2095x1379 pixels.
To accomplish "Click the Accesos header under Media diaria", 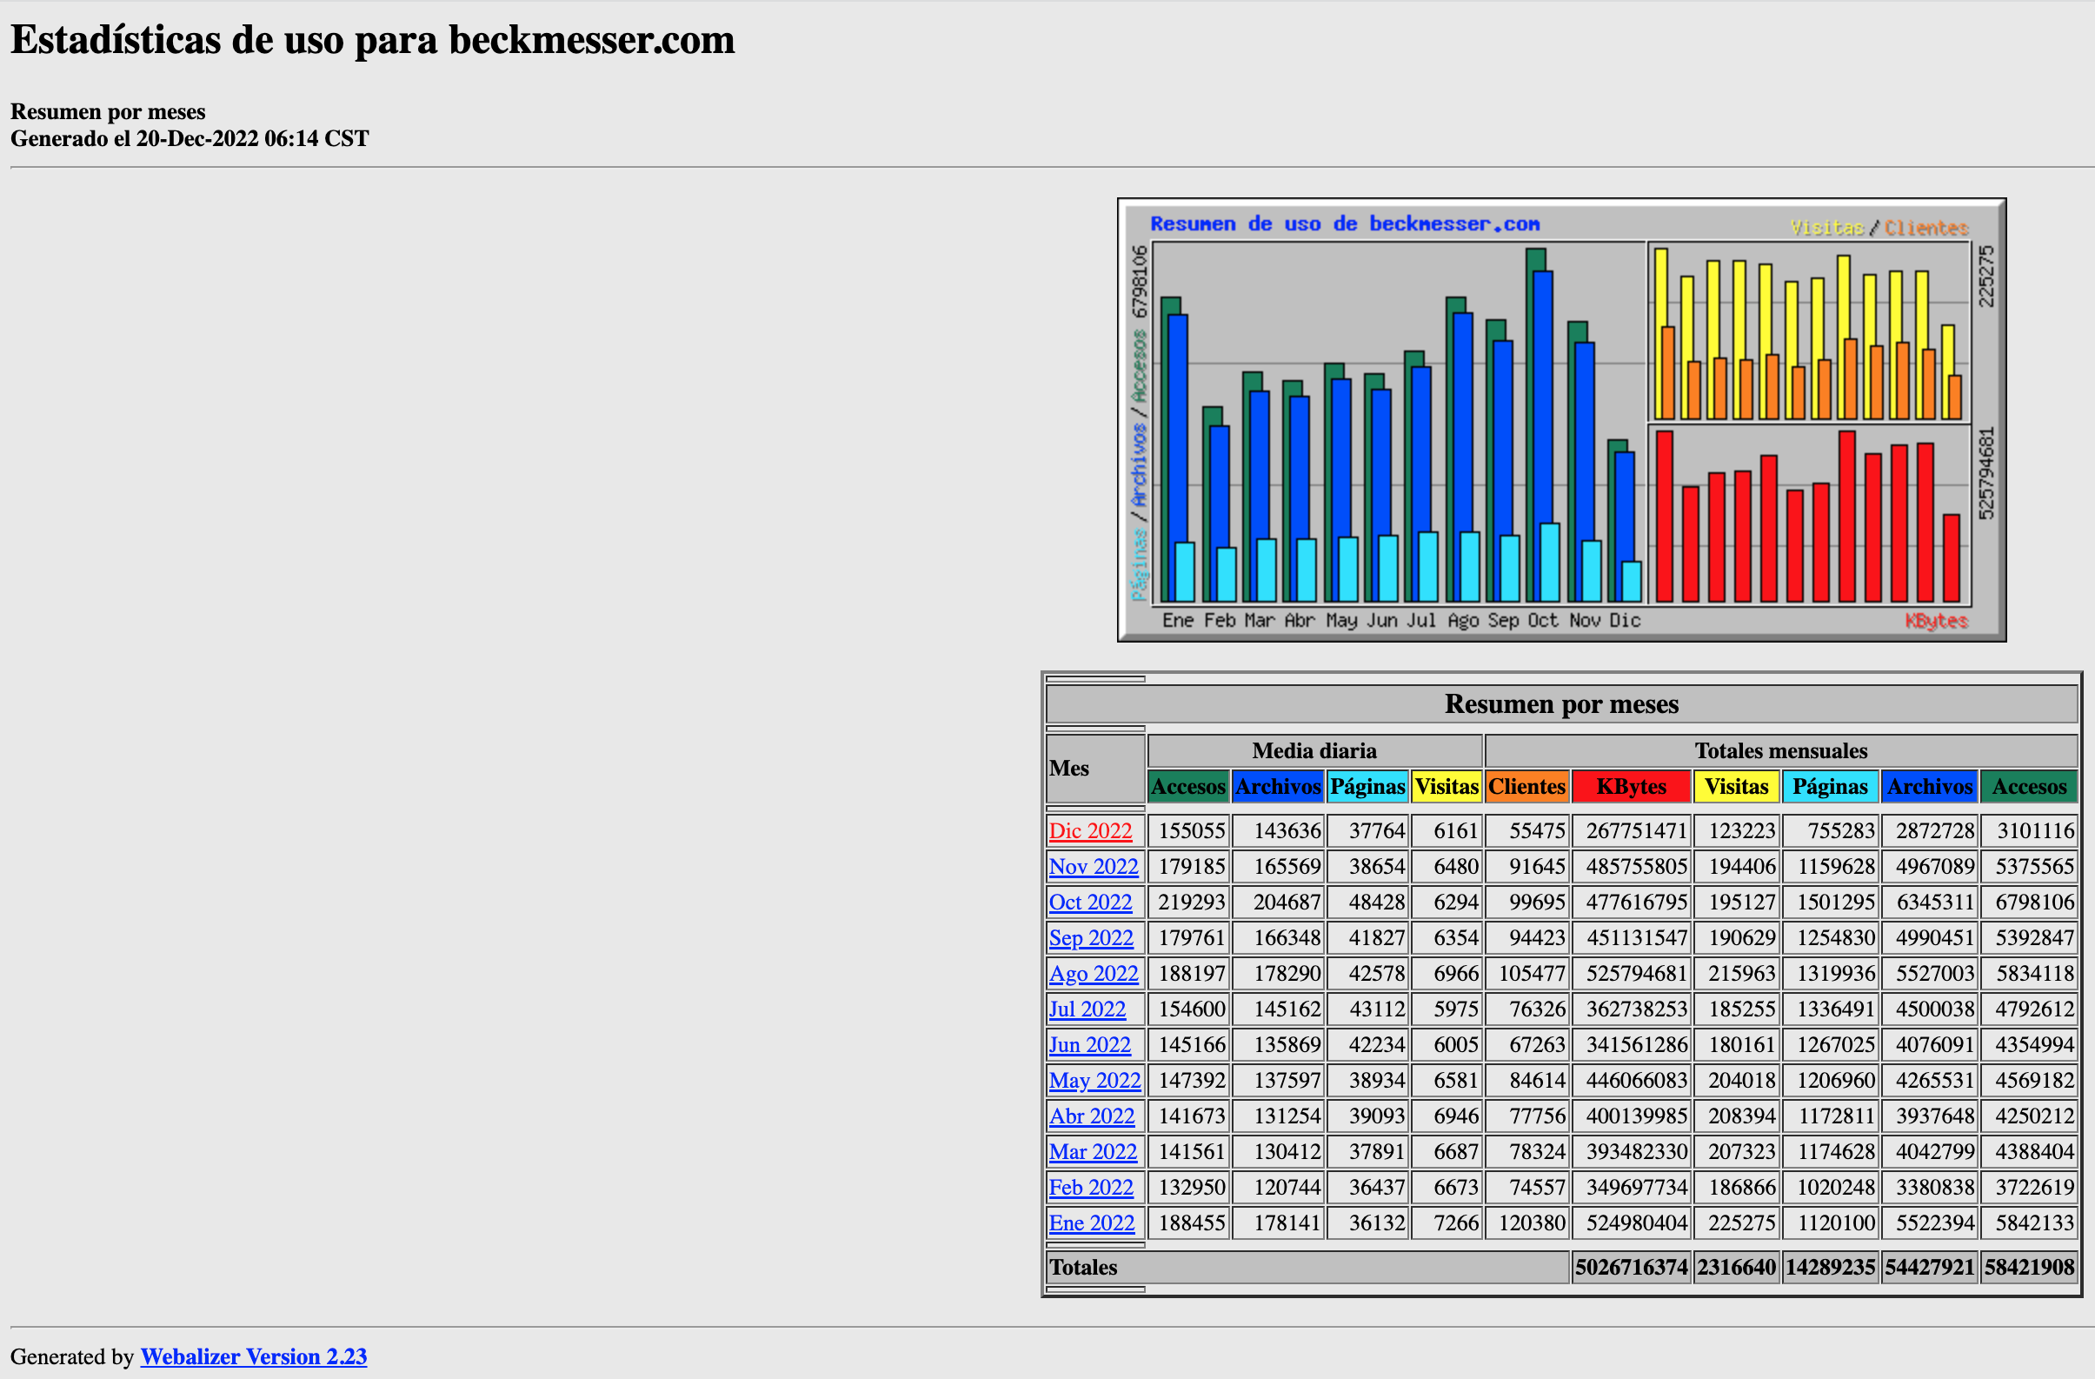I will 1187,786.
